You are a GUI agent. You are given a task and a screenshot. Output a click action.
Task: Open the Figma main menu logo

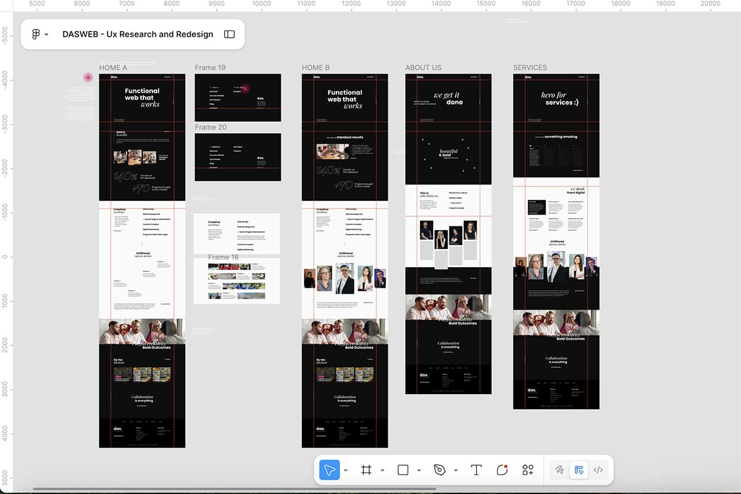click(x=36, y=34)
